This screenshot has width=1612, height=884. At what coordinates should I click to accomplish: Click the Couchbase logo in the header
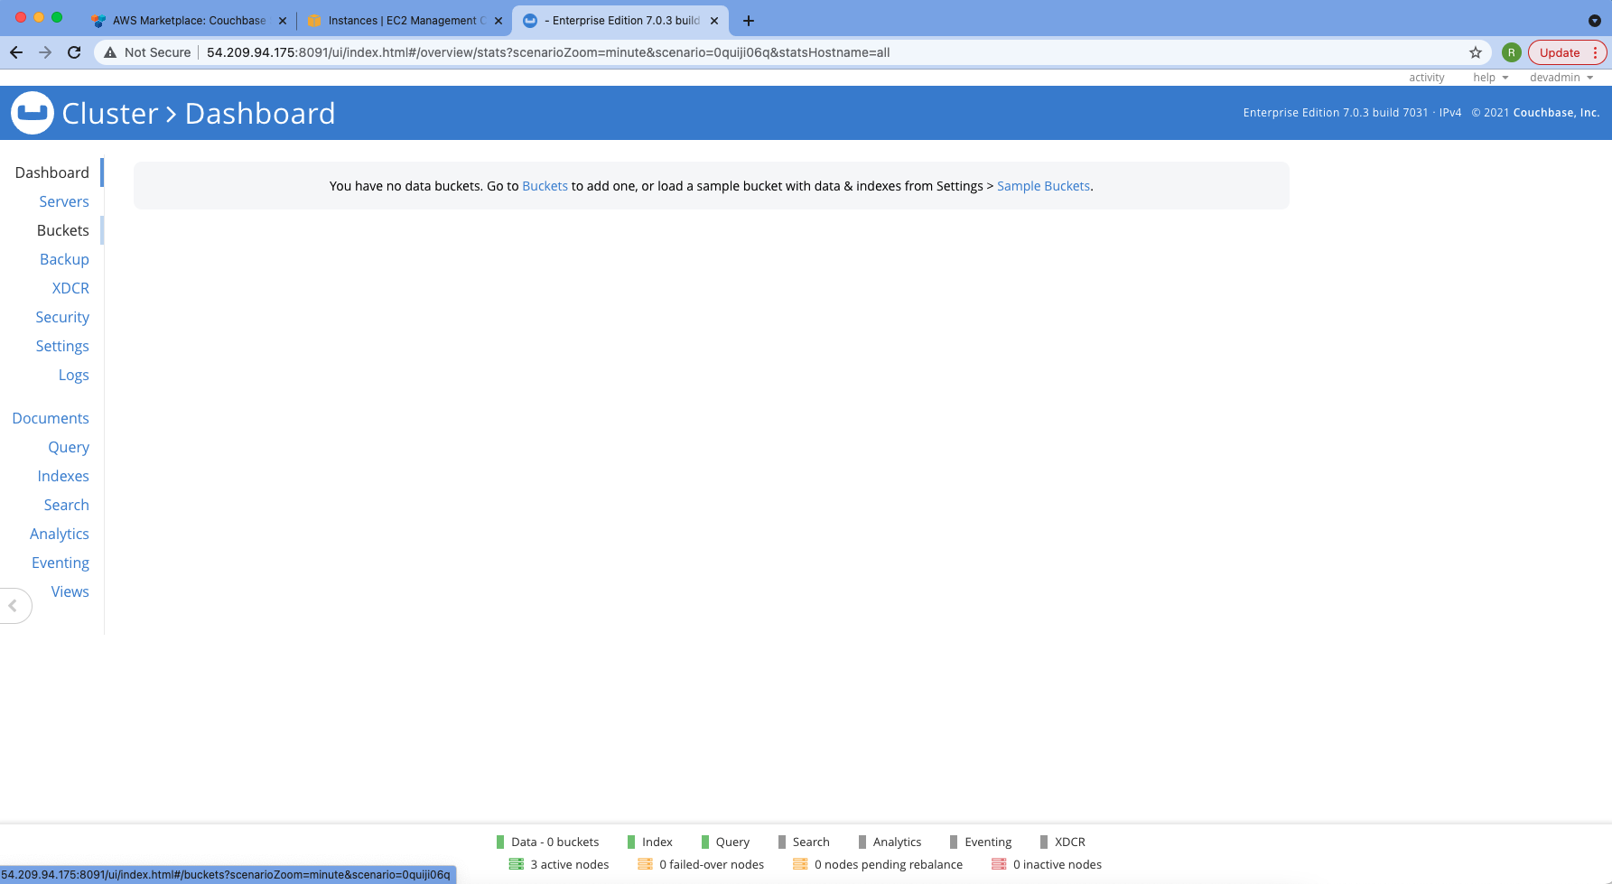[x=33, y=112]
